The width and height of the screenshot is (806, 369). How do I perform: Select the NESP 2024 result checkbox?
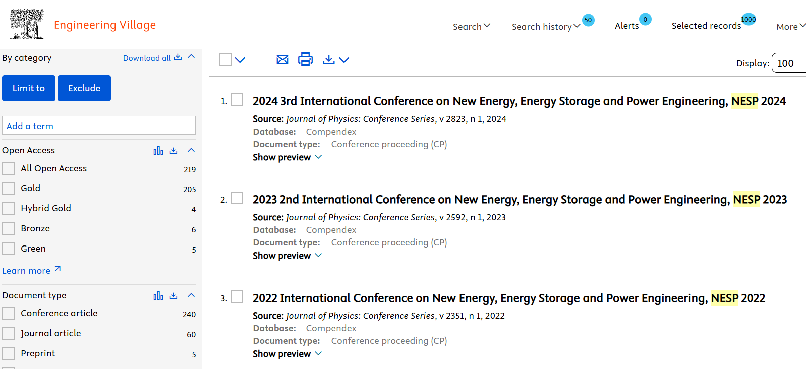[237, 100]
